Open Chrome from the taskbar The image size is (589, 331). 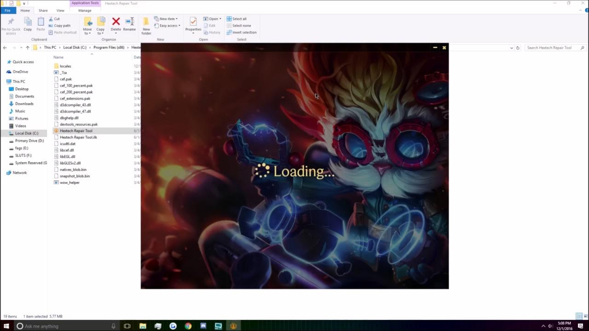click(188, 326)
